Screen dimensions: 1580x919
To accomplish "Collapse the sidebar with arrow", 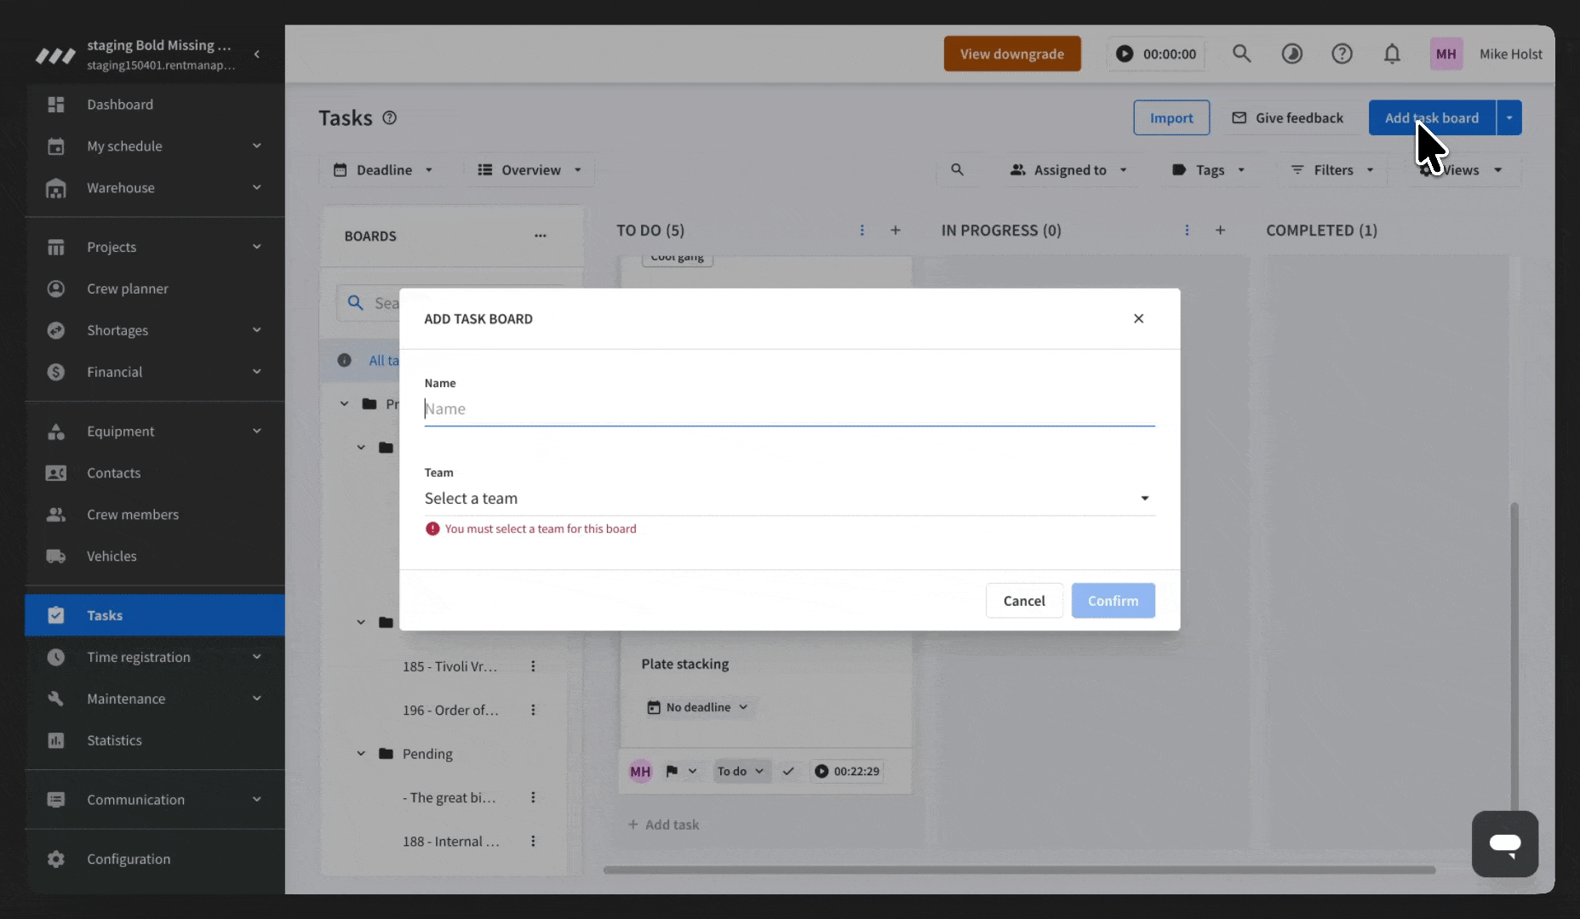I will [257, 54].
